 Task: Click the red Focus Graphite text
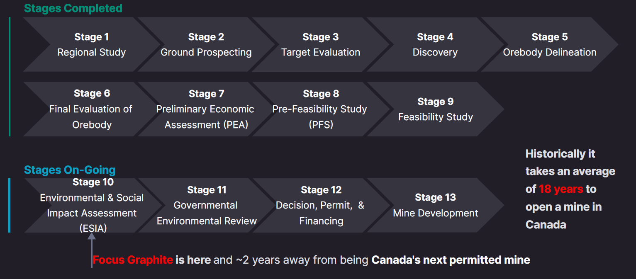click(x=133, y=260)
